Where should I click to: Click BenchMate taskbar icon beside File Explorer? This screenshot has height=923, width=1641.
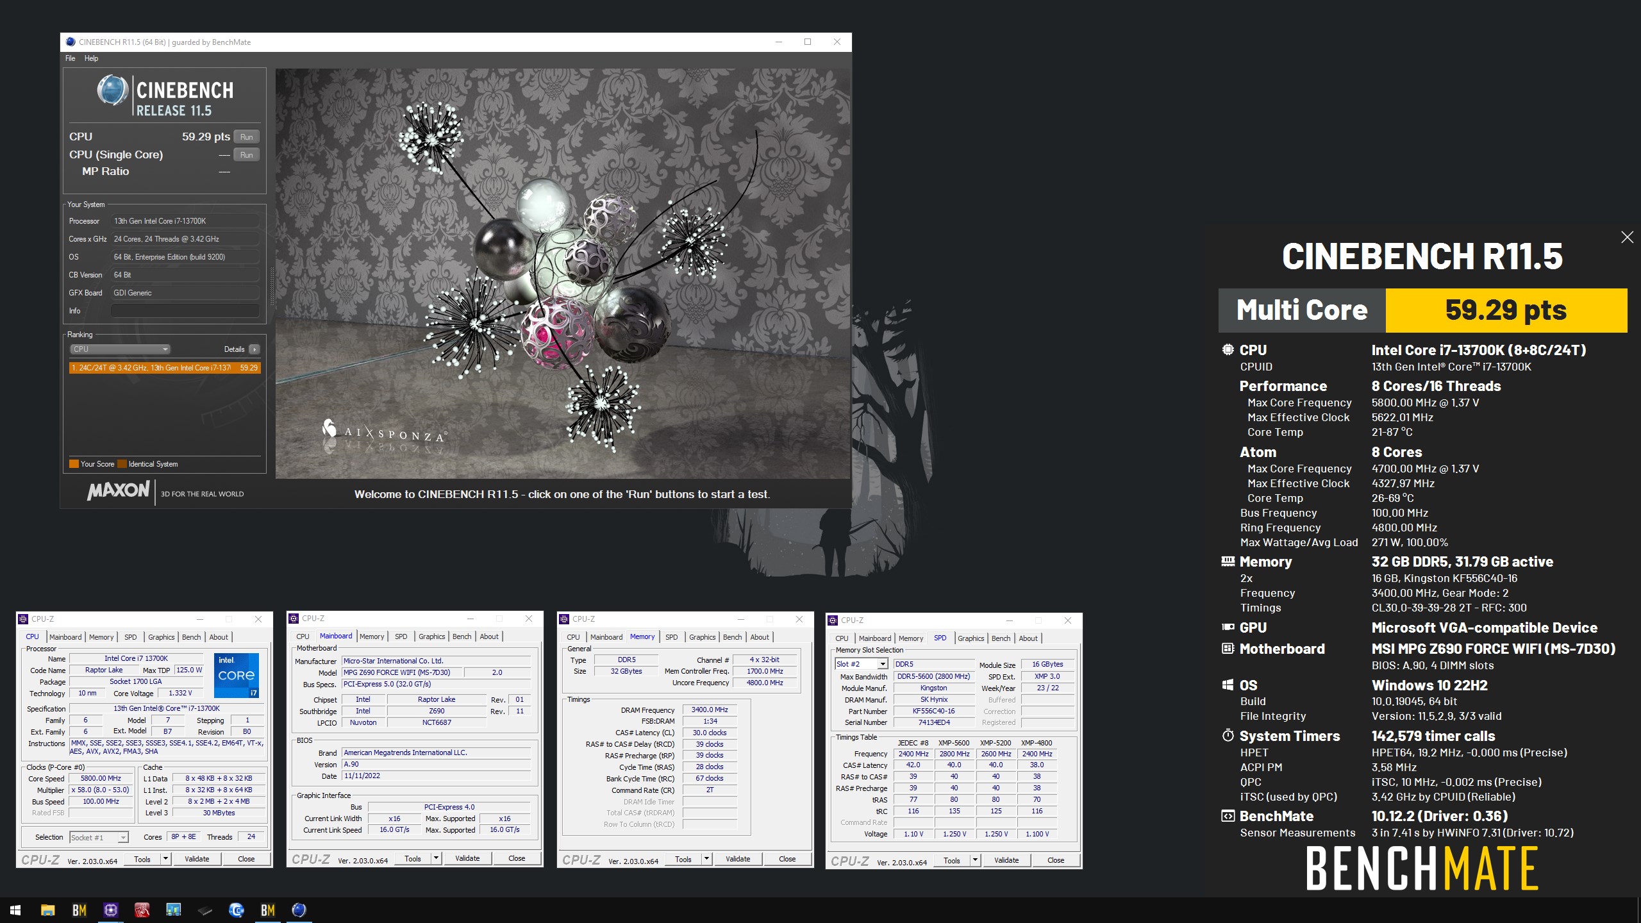[79, 910]
